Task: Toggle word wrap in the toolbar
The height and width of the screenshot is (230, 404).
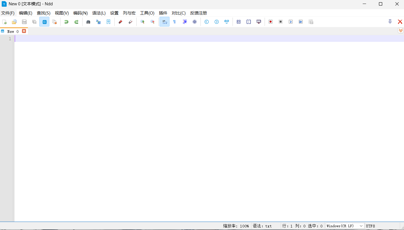Action: [x=164, y=21]
